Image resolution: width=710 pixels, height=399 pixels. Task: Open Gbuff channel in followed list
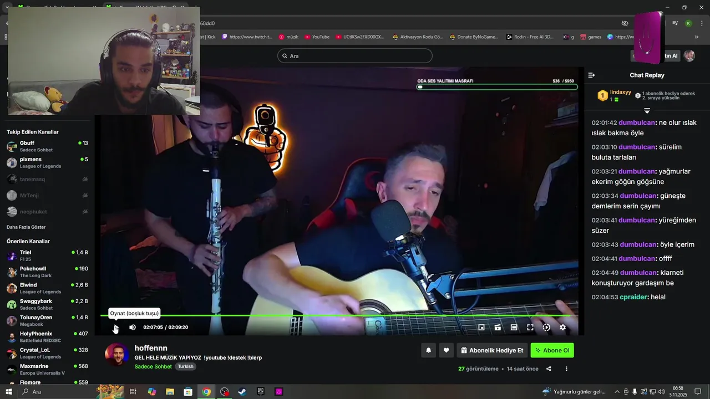(47, 146)
